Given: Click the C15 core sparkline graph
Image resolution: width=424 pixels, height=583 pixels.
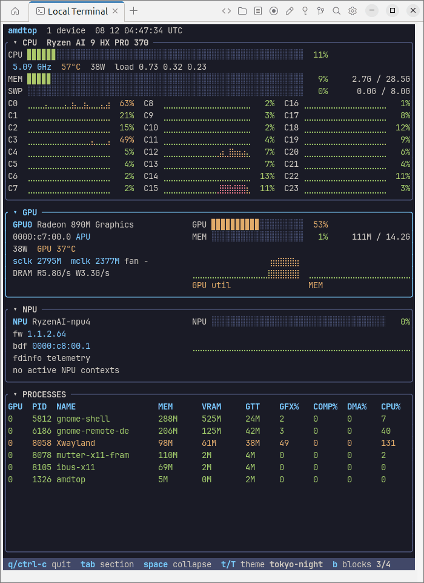Looking at the screenshot, I should click(207, 189).
